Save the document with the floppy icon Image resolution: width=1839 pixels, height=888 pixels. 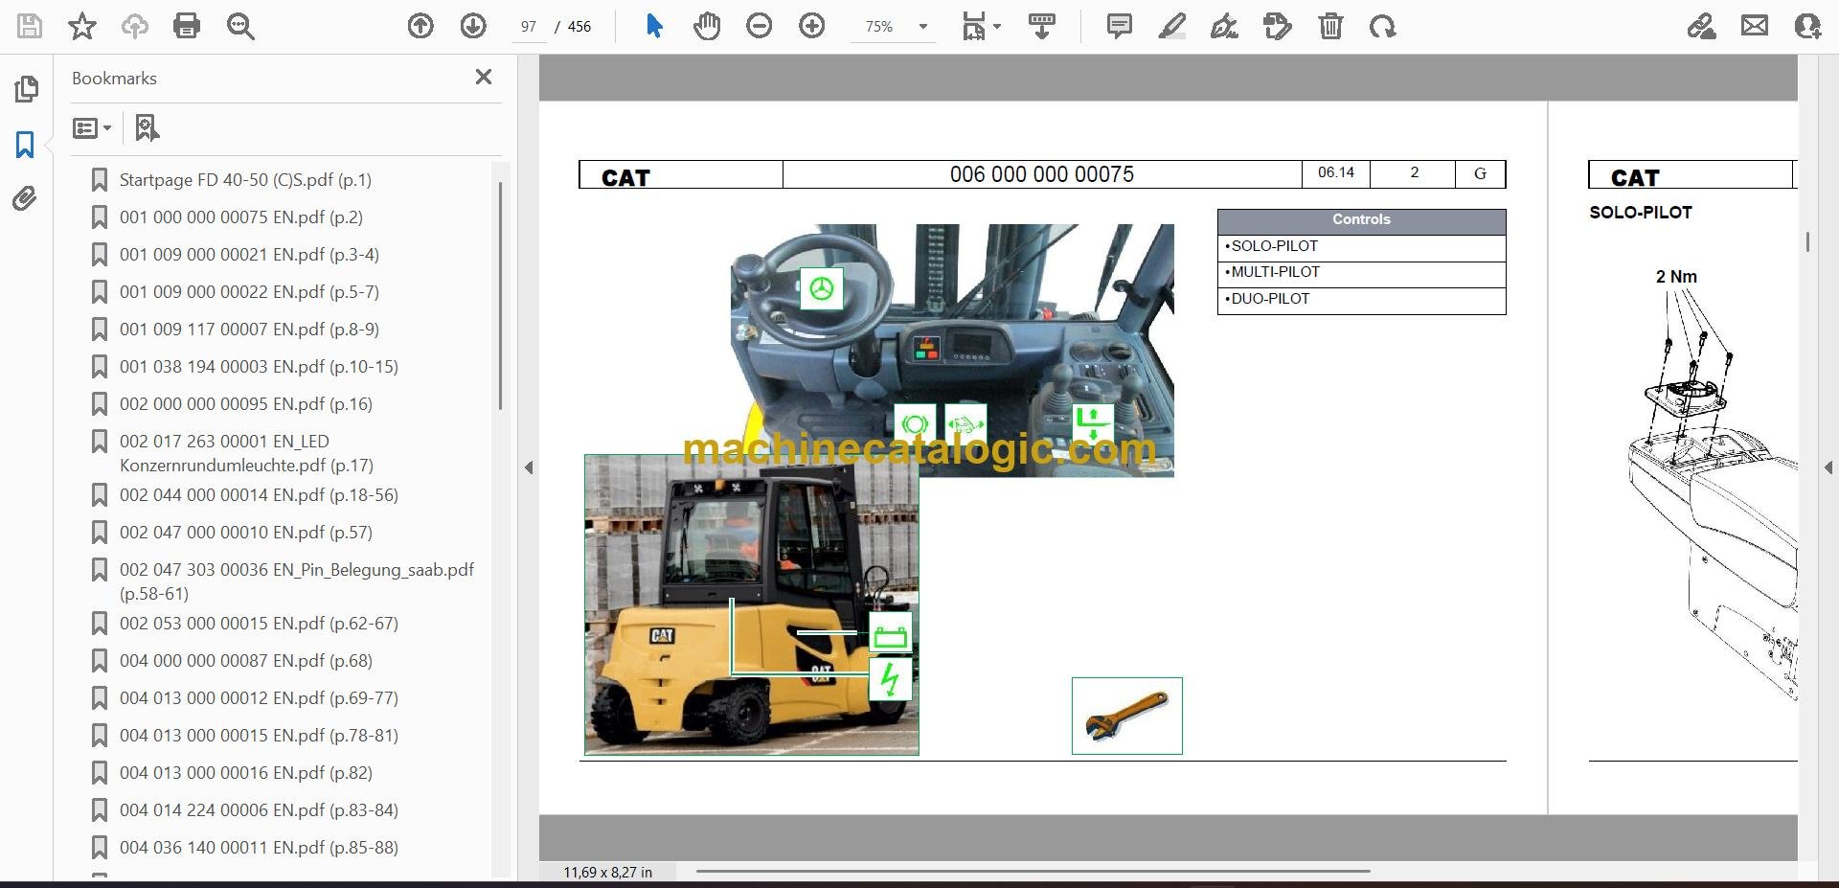coord(30,26)
